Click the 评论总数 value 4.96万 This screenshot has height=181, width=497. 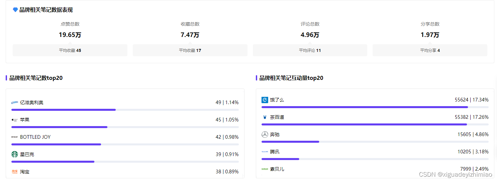310,35
